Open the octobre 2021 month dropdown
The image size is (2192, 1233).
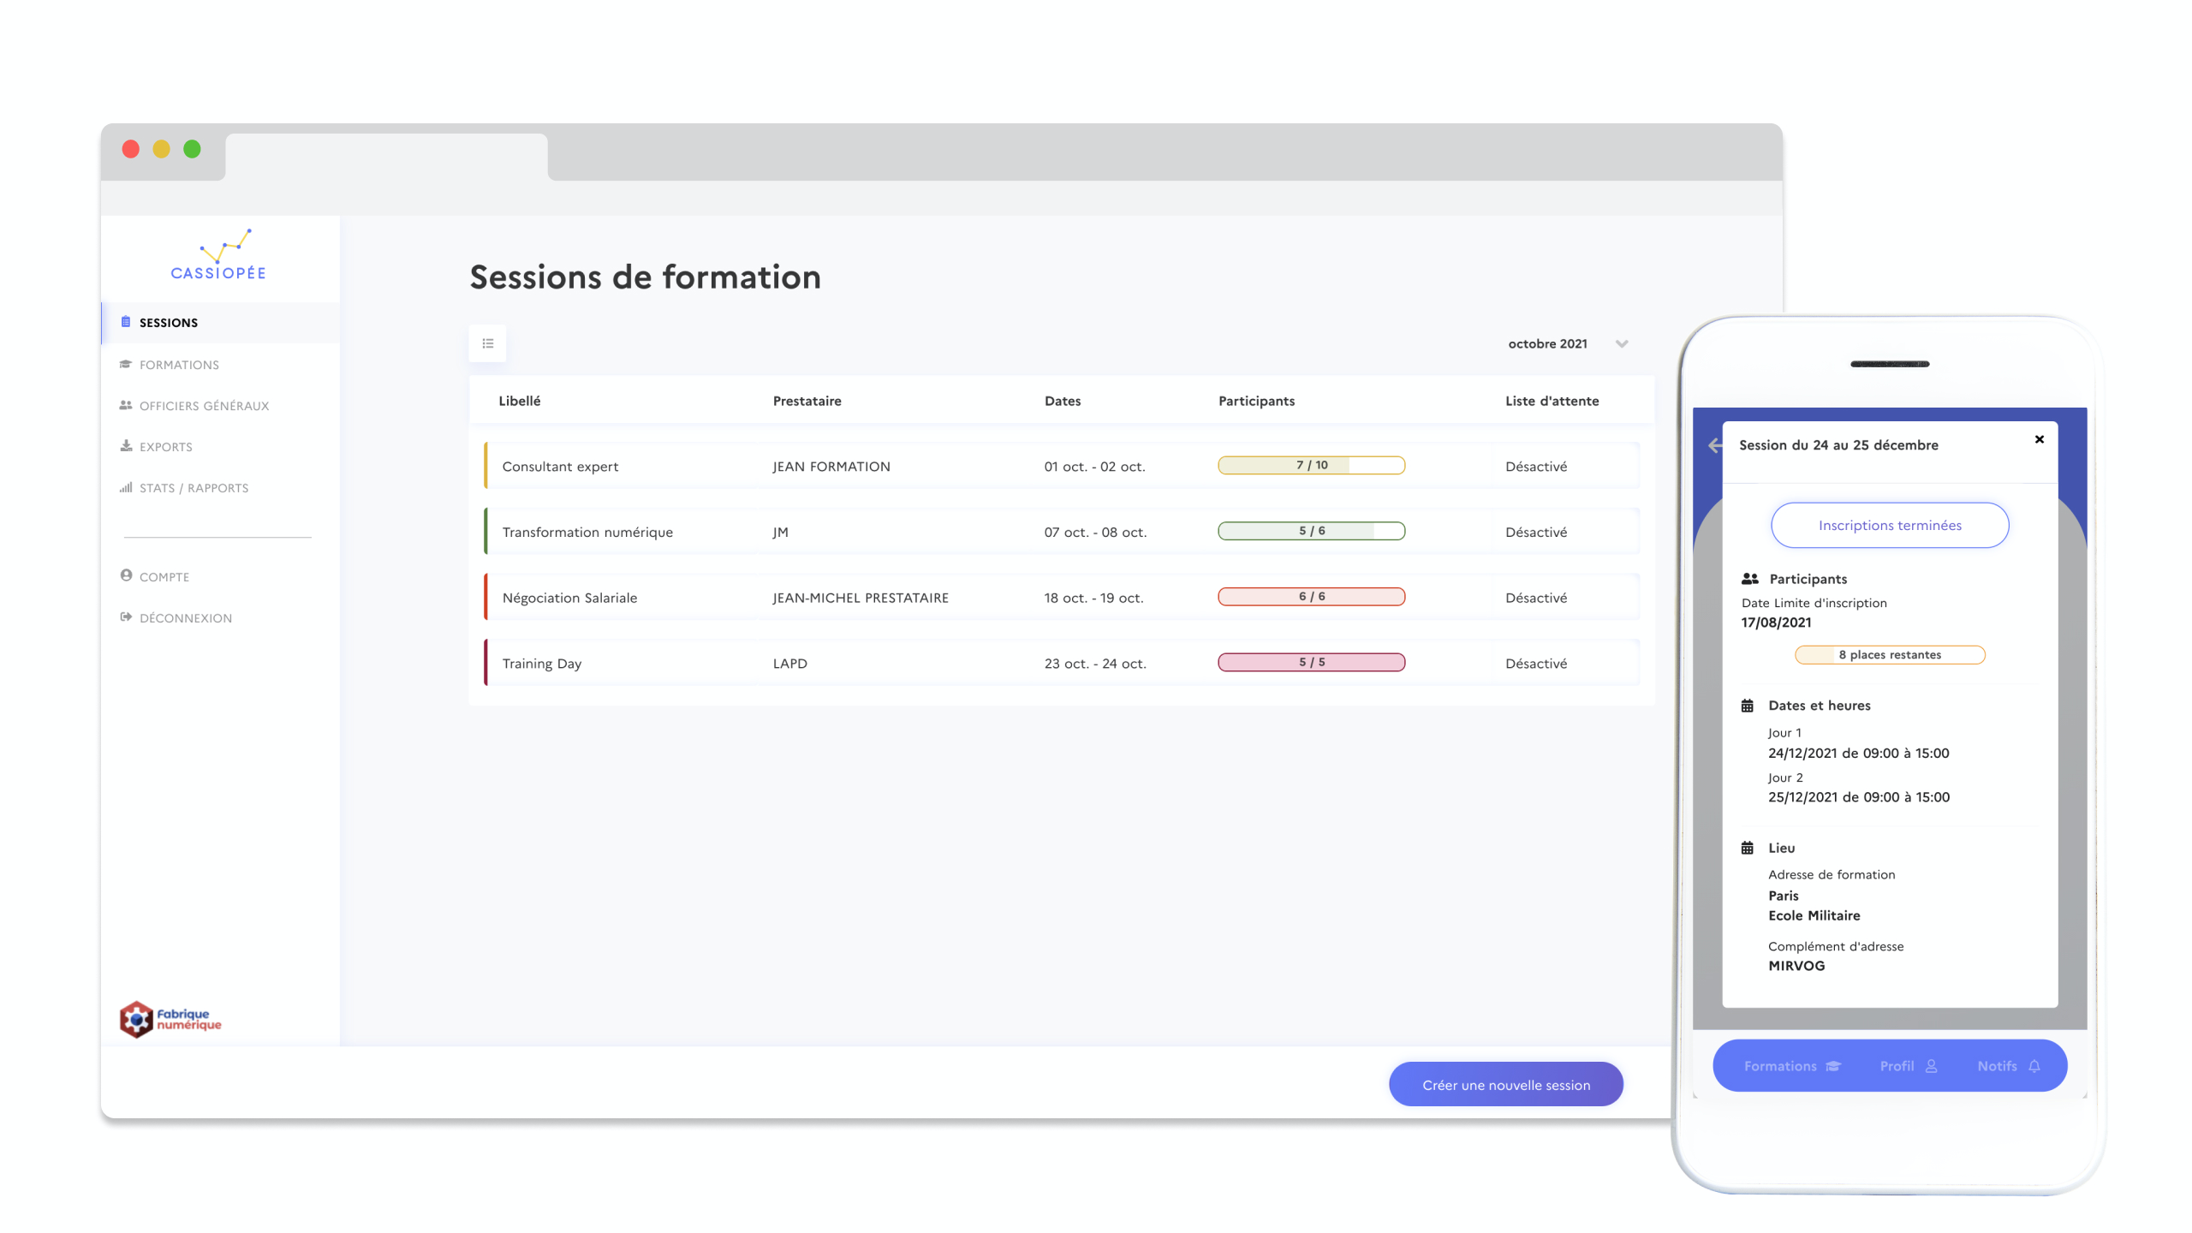[x=1547, y=343]
